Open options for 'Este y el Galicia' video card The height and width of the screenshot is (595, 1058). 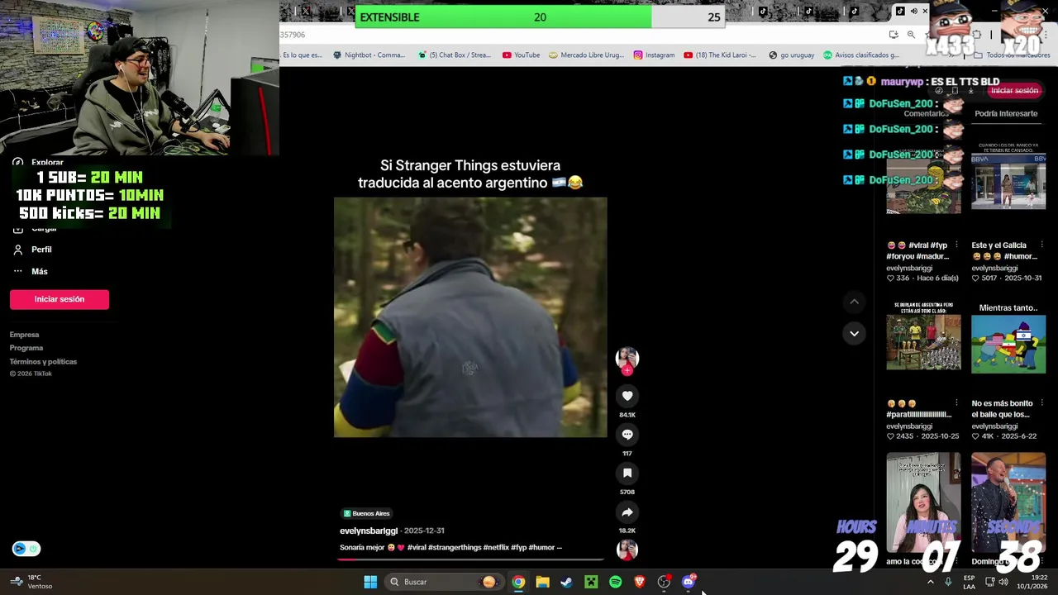(x=1041, y=245)
